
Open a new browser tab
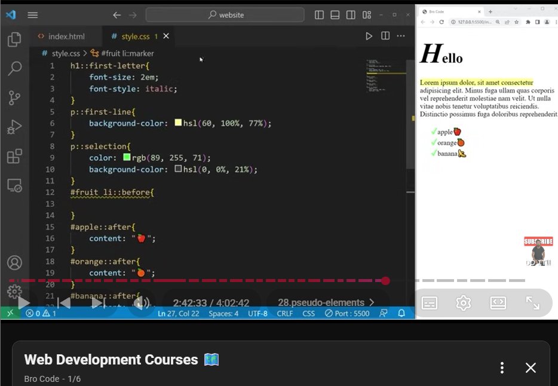point(490,12)
